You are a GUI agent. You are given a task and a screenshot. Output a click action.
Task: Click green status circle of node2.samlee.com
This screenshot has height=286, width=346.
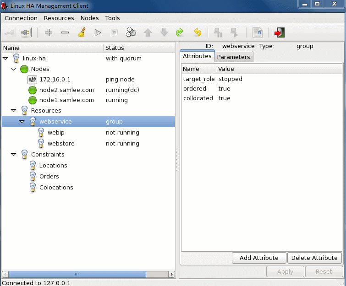[x=33, y=90]
